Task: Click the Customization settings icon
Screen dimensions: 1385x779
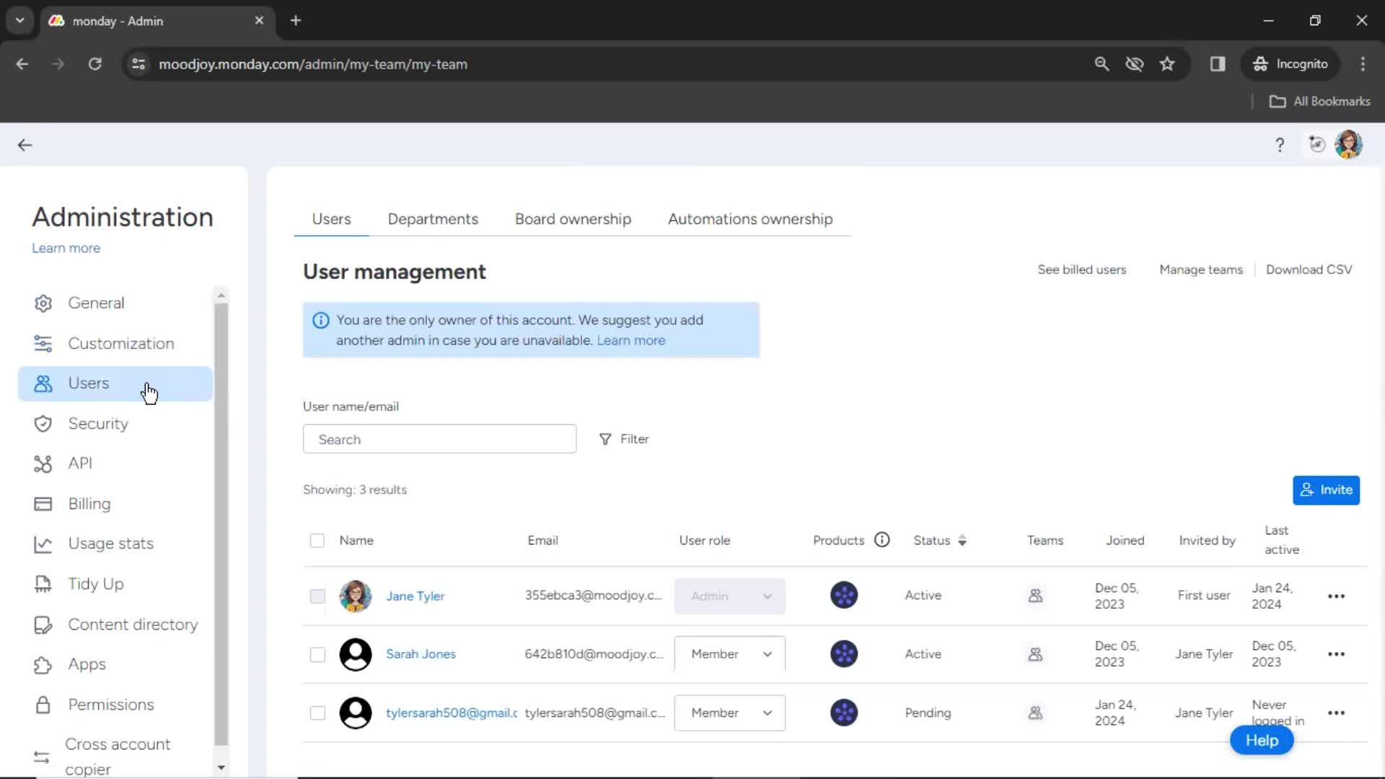Action: (43, 343)
